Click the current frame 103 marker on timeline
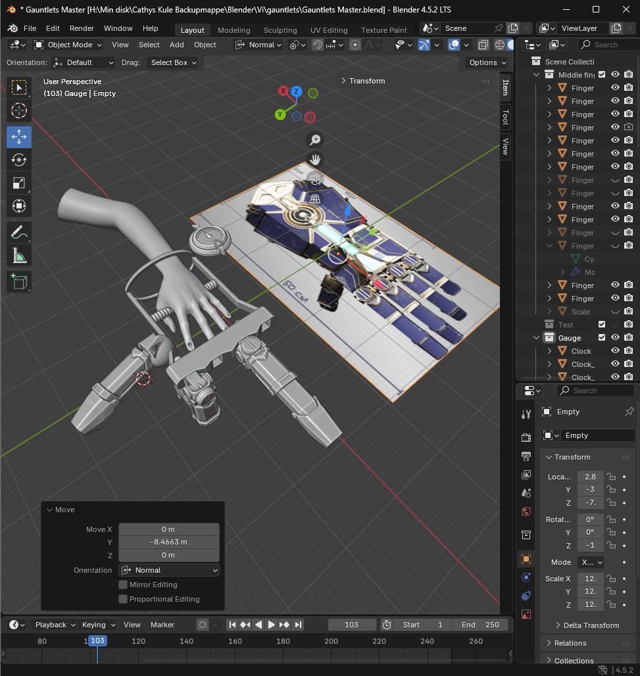The height and width of the screenshot is (676, 640). (97, 640)
